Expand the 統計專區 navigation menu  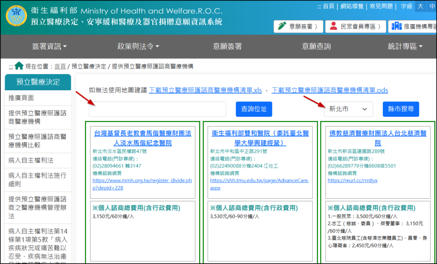coord(405,46)
